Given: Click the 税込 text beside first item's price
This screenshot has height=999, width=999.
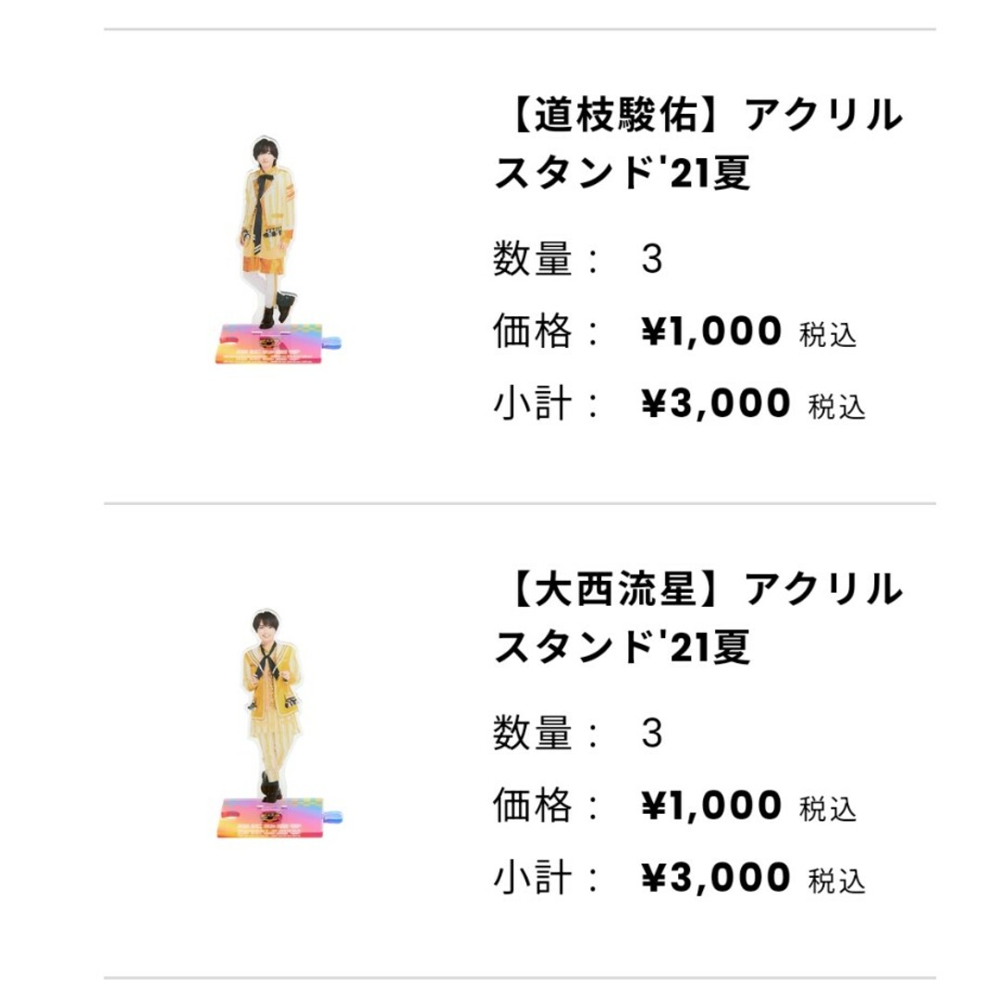Looking at the screenshot, I should pos(828,335).
